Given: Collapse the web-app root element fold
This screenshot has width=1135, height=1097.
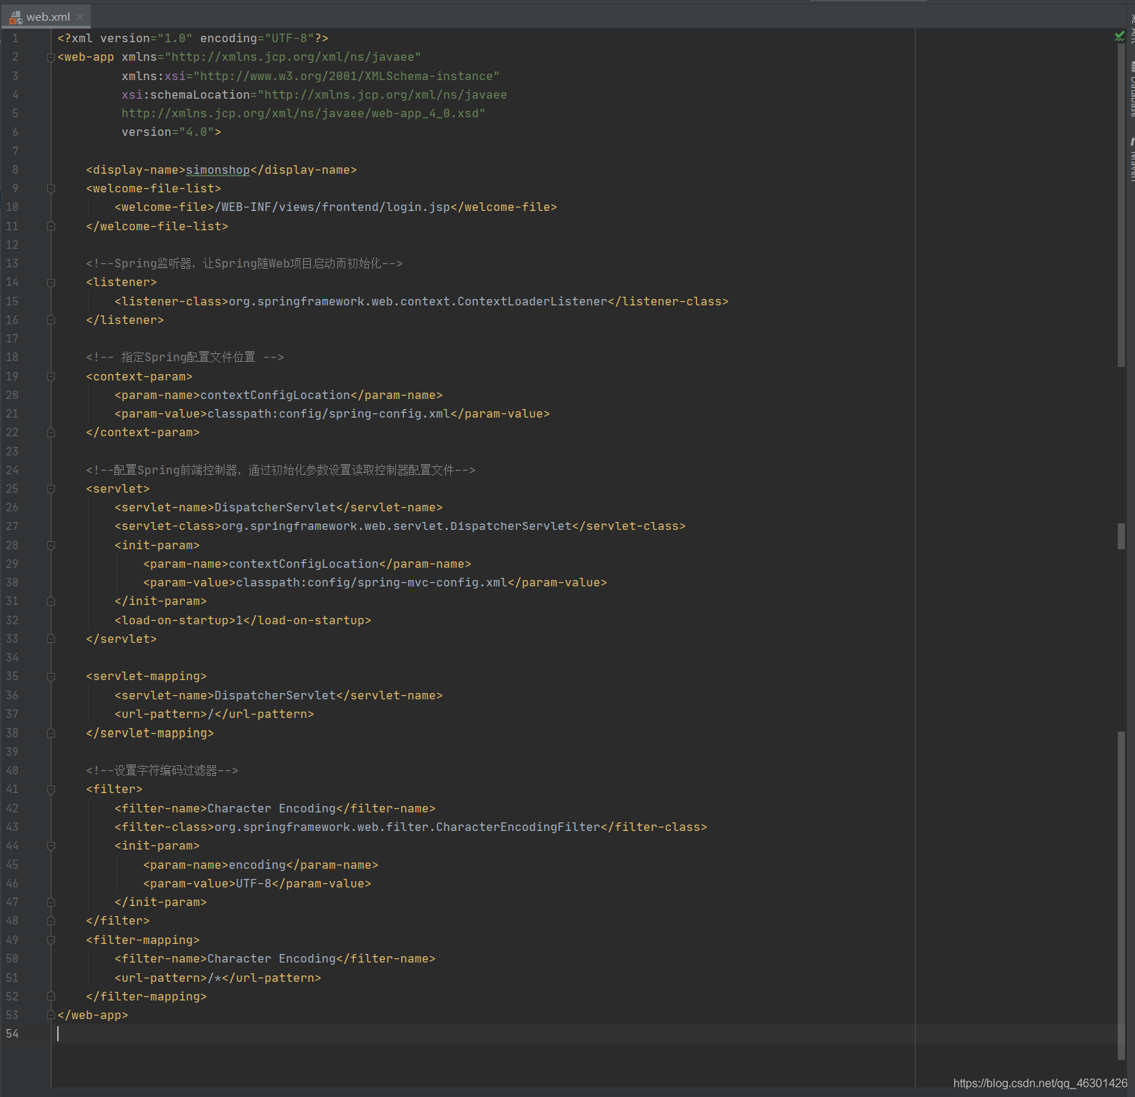Looking at the screenshot, I should [51, 57].
